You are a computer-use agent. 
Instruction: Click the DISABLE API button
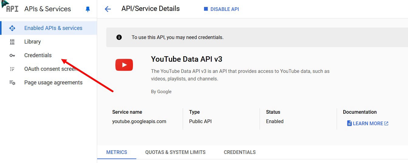pos(221,9)
